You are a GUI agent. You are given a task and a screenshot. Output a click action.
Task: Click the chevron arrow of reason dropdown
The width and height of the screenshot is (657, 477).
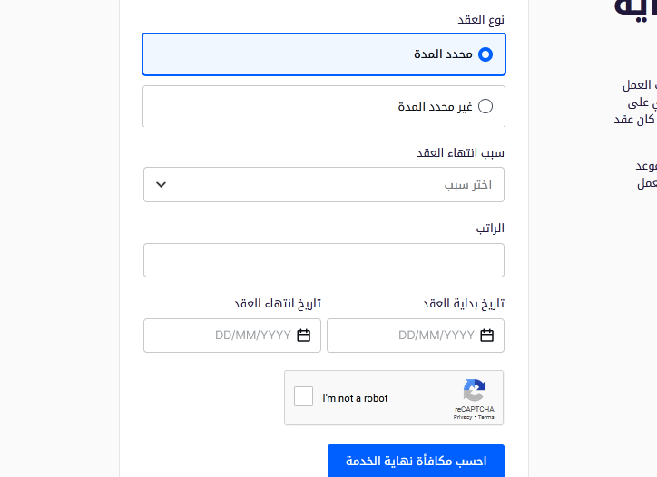pos(162,185)
